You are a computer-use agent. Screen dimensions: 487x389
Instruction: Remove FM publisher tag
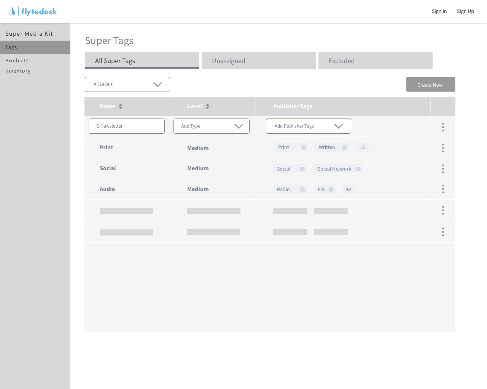pyautogui.click(x=331, y=190)
